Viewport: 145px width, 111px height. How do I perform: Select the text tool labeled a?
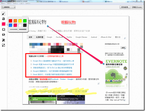(3, 19)
